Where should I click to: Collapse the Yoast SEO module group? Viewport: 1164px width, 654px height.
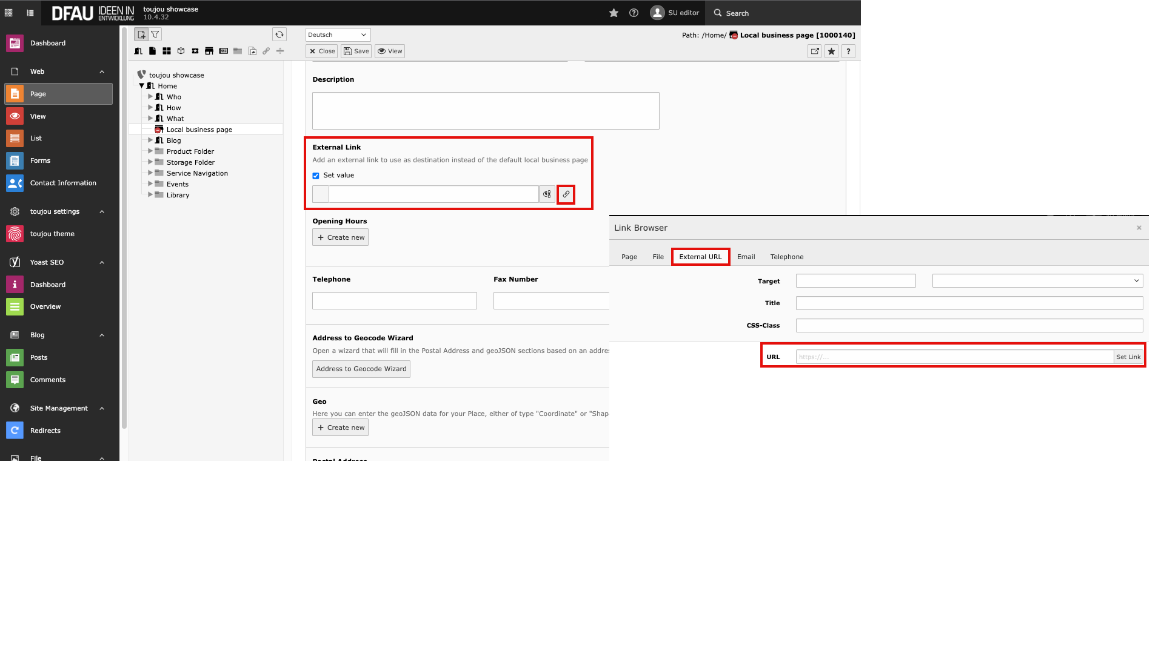[102, 262]
